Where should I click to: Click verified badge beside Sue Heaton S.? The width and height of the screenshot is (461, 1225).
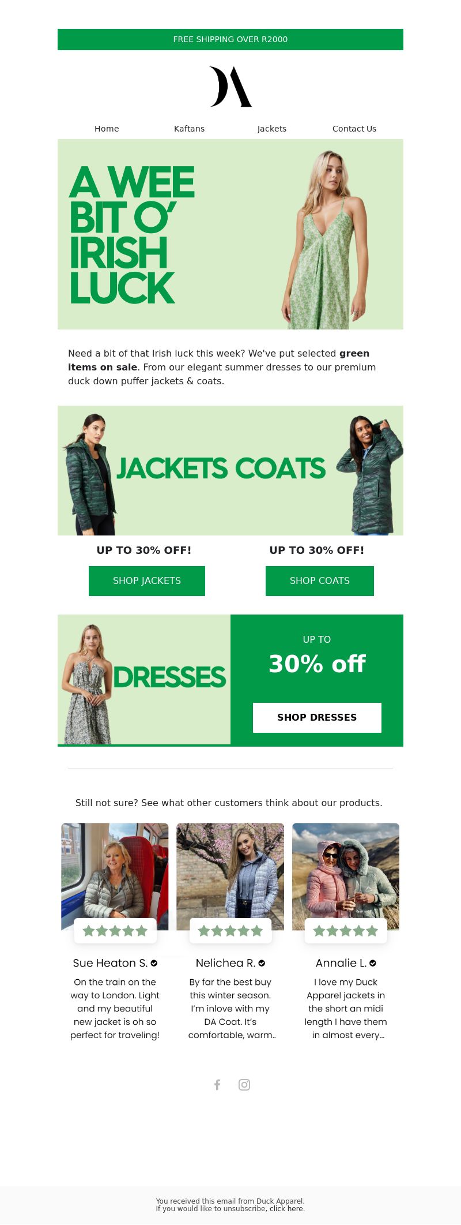point(154,963)
